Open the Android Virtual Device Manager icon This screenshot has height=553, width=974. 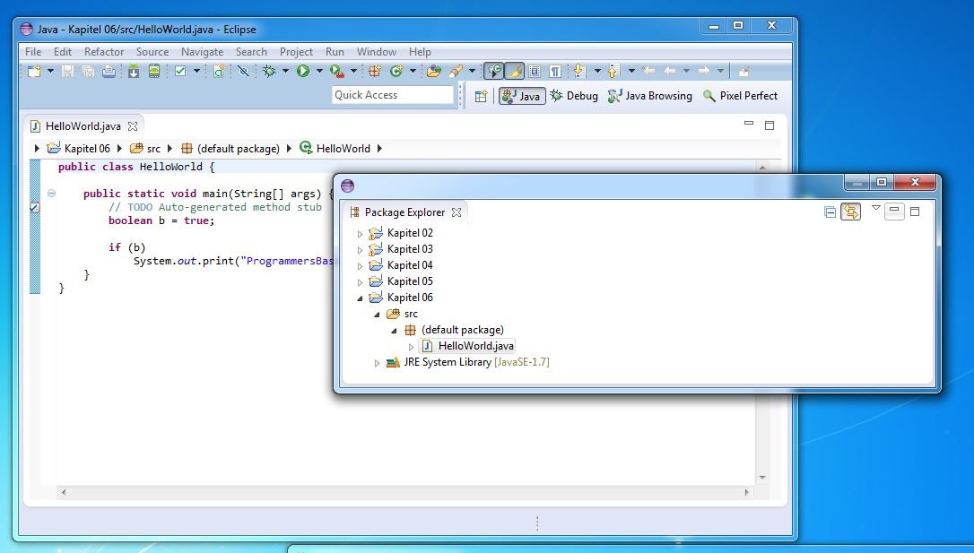click(x=154, y=72)
